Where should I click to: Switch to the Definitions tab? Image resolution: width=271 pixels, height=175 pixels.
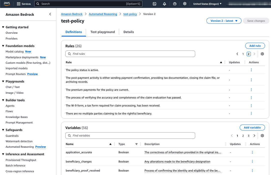[74, 32]
